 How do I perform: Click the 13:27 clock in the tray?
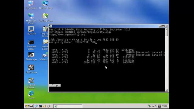[165, 106]
